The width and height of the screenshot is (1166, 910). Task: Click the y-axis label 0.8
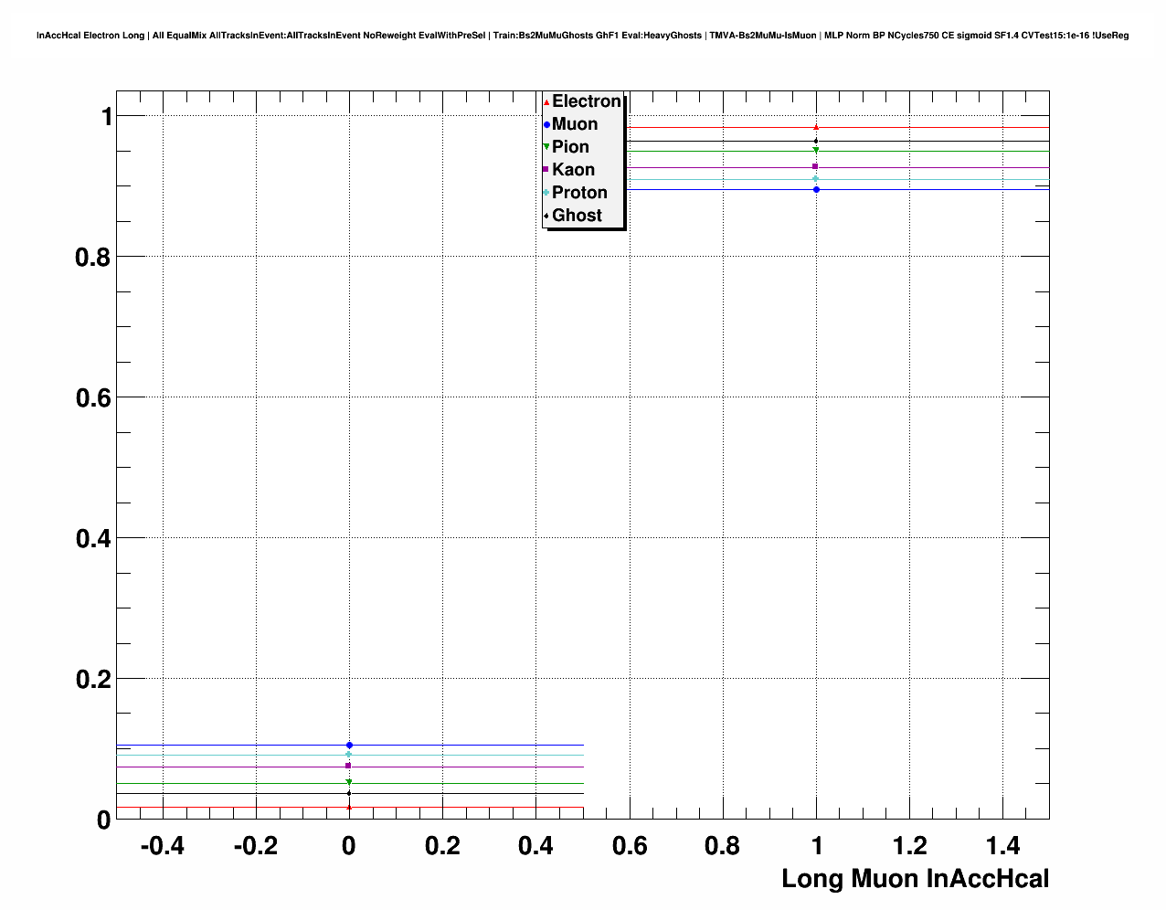point(92,258)
